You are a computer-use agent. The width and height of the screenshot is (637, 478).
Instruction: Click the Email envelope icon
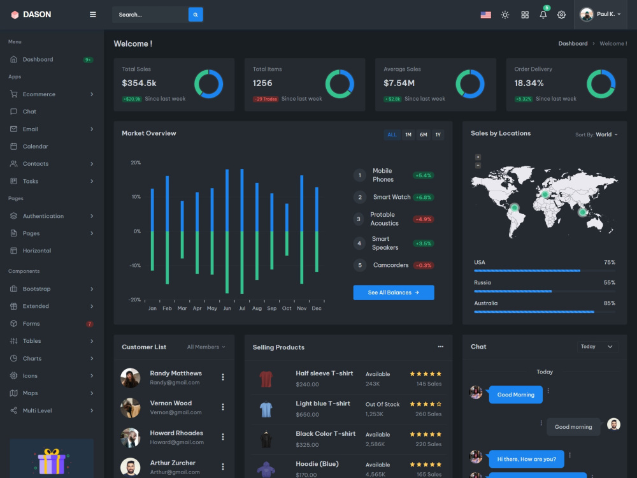coord(13,129)
